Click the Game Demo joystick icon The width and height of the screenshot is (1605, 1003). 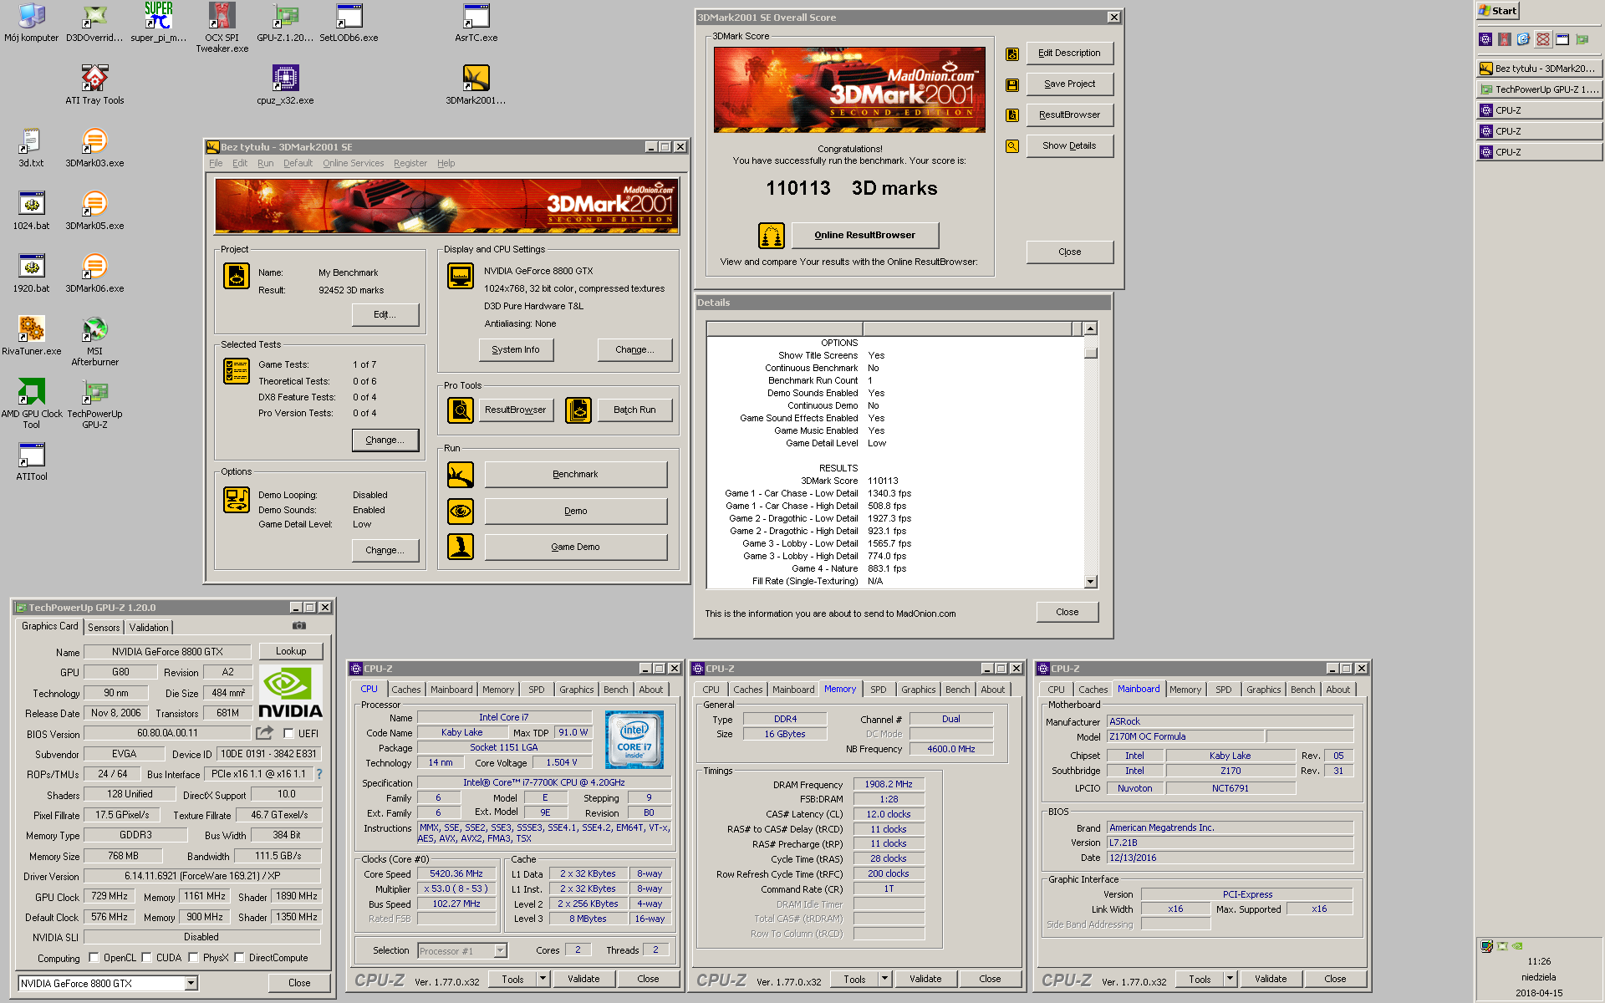tap(461, 547)
